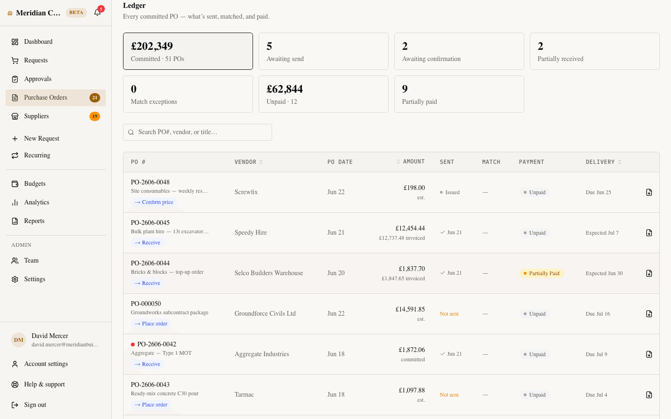Open Suppliers section
The width and height of the screenshot is (671, 419).
coord(55,116)
